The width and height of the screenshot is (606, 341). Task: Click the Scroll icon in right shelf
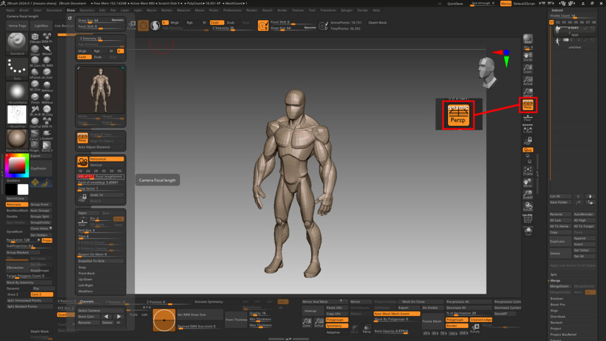527,57
